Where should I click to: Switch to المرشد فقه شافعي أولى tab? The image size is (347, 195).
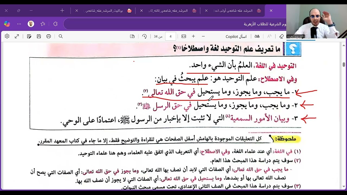click(x=233, y=11)
